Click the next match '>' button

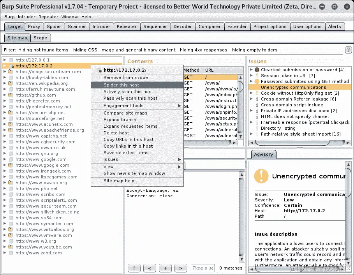[x=181, y=268]
